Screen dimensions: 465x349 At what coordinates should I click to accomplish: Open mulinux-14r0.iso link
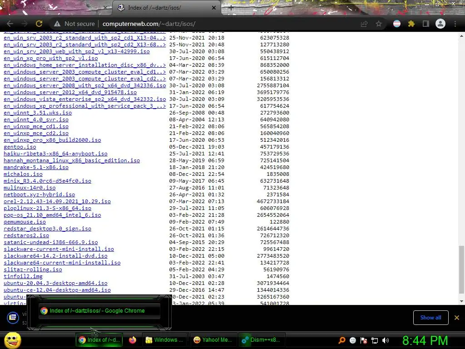[30, 188]
